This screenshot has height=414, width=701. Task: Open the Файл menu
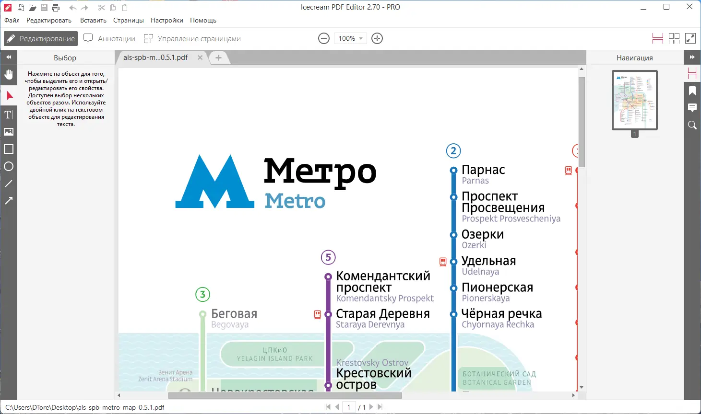pyautogui.click(x=12, y=20)
